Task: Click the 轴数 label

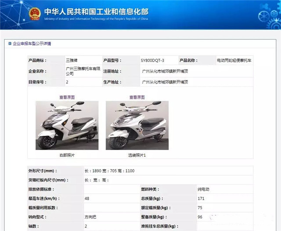Action: tap(33, 226)
